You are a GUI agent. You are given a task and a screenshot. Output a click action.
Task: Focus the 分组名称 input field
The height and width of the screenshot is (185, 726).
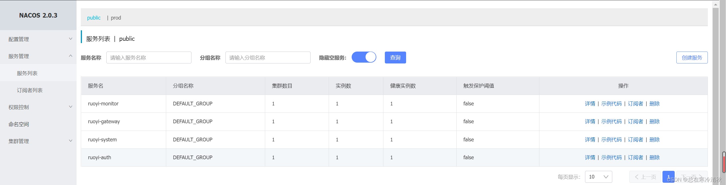268,58
